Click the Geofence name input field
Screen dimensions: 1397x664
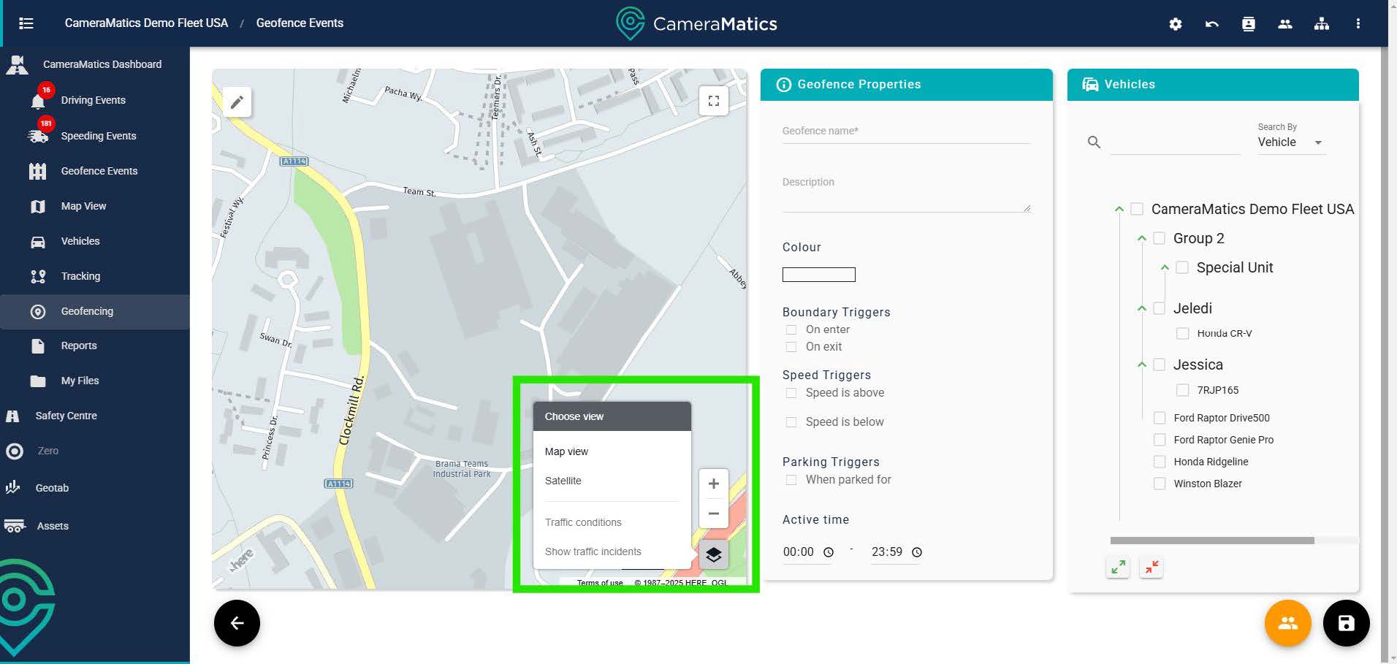[x=905, y=131]
